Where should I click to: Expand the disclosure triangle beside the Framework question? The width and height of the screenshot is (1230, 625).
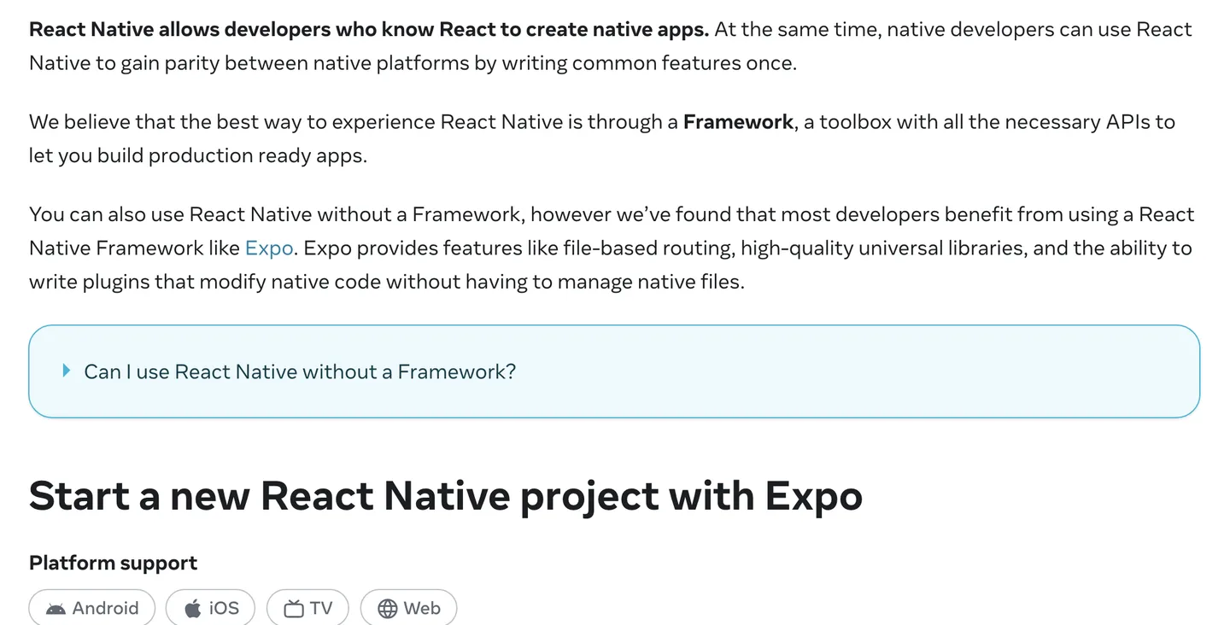click(67, 371)
